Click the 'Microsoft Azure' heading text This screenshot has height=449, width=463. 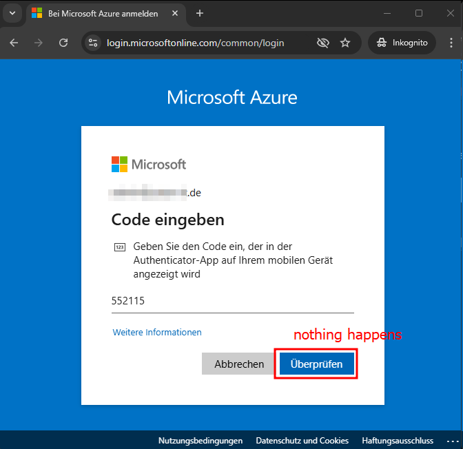(232, 97)
